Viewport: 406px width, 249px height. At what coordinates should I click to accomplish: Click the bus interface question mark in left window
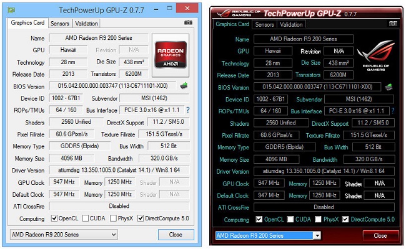[x=188, y=110]
